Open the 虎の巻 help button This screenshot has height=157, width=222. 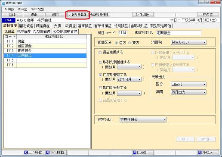coord(208,15)
